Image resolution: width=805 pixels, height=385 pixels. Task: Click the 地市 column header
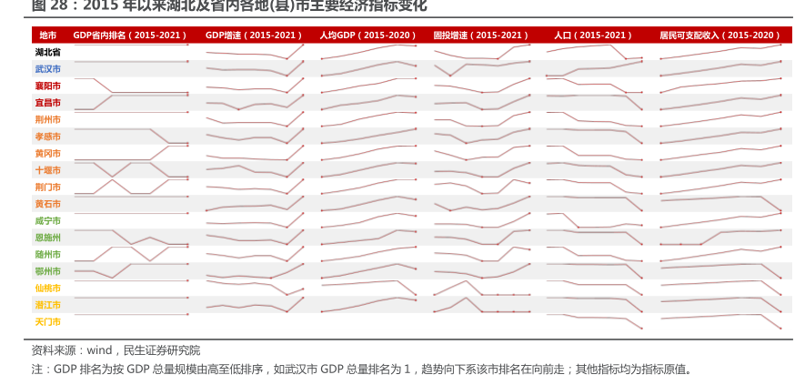pos(47,35)
